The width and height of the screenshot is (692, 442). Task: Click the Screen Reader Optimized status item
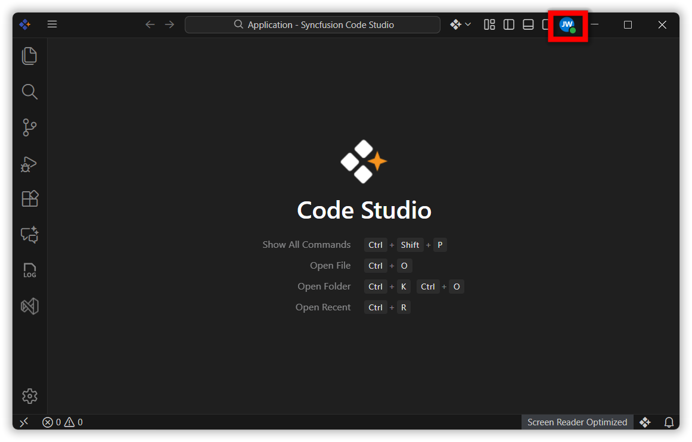(577, 422)
